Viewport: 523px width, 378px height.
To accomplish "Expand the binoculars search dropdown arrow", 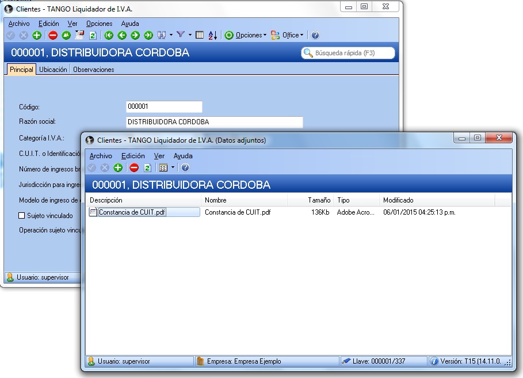I will (x=171, y=35).
